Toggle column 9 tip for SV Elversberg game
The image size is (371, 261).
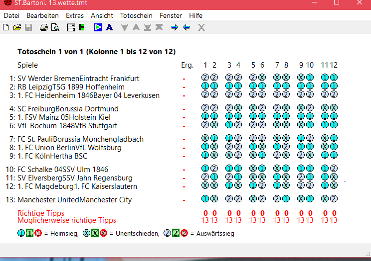click(301, 177)
